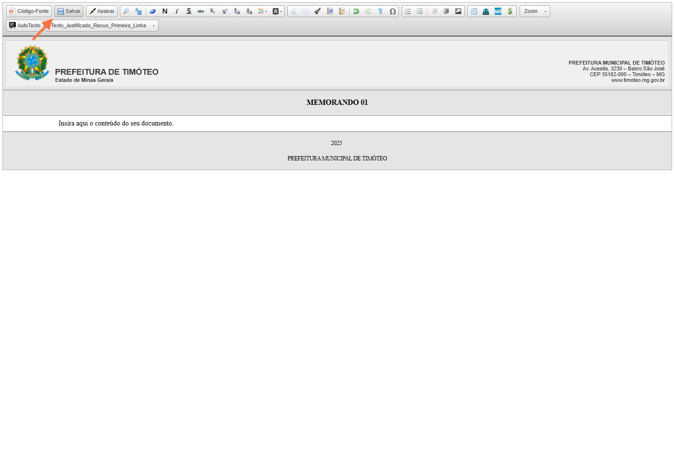674x451 pixels.
Task: Open the Replace text tool
Action: tap(139, 11)
